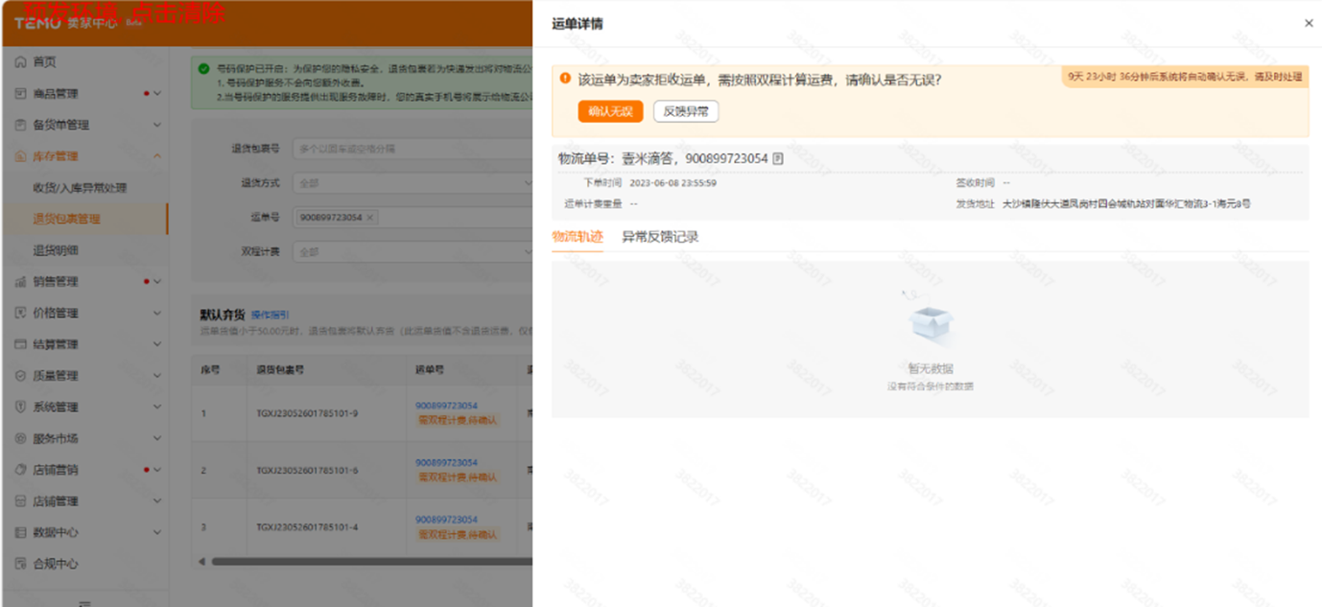Open the 退货方式 dropdown
This screenshot has height=607, width=1322.
point(413,183)
